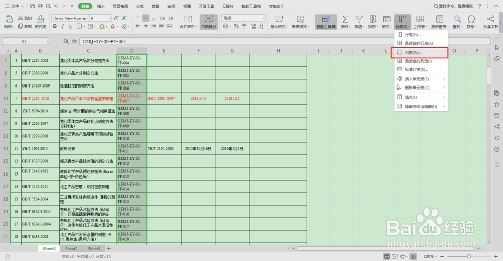Click the red font color A icon

(x=112, y=26)
